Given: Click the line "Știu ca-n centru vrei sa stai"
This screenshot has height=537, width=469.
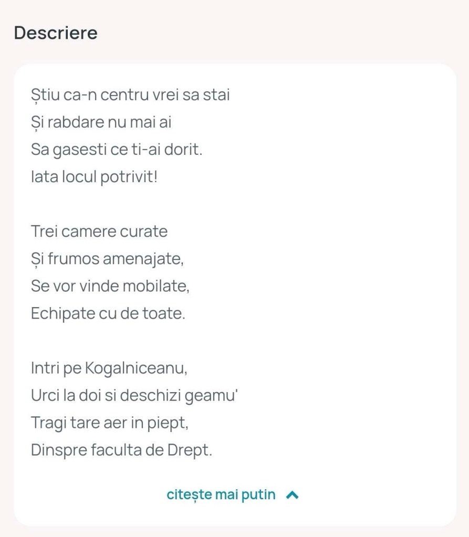Looking at the screenshot, I should point(130,95).
